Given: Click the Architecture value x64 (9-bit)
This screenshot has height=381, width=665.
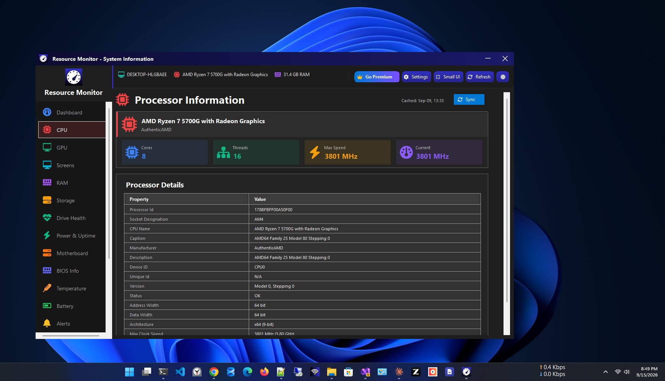Looking at the screenshot, I should 264,324.
